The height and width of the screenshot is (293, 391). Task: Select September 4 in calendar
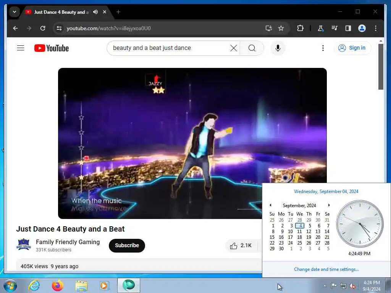point(300,226)
